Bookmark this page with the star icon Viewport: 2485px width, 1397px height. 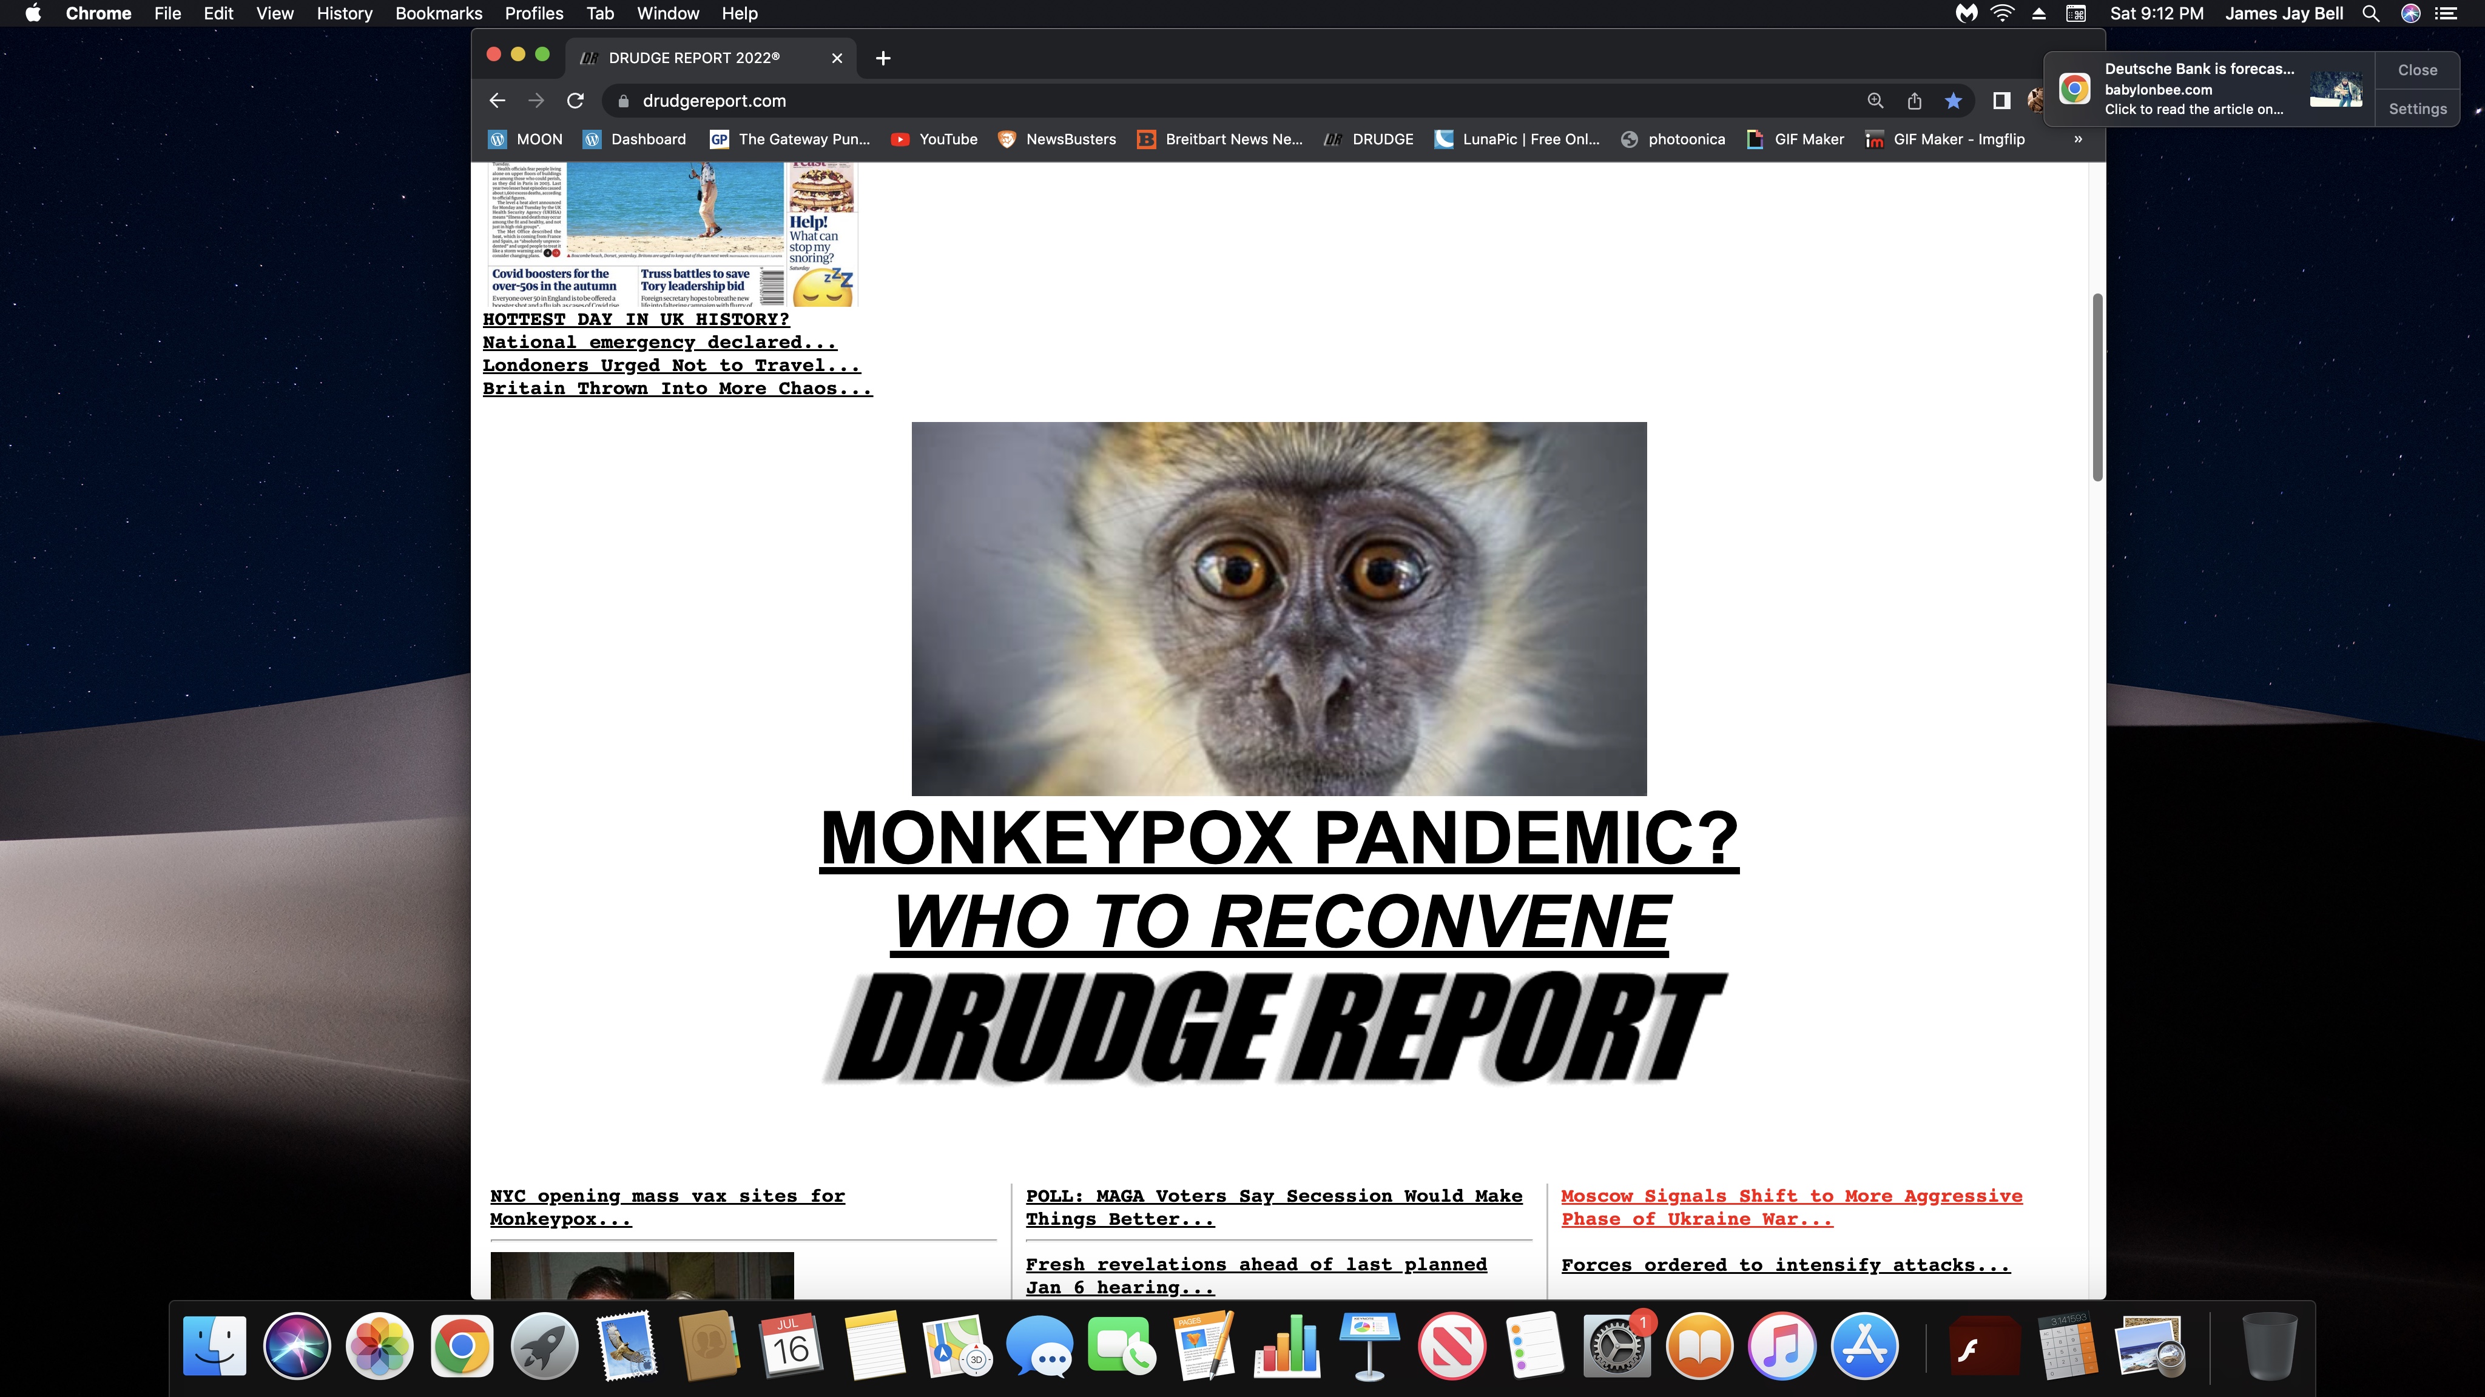1954,101
